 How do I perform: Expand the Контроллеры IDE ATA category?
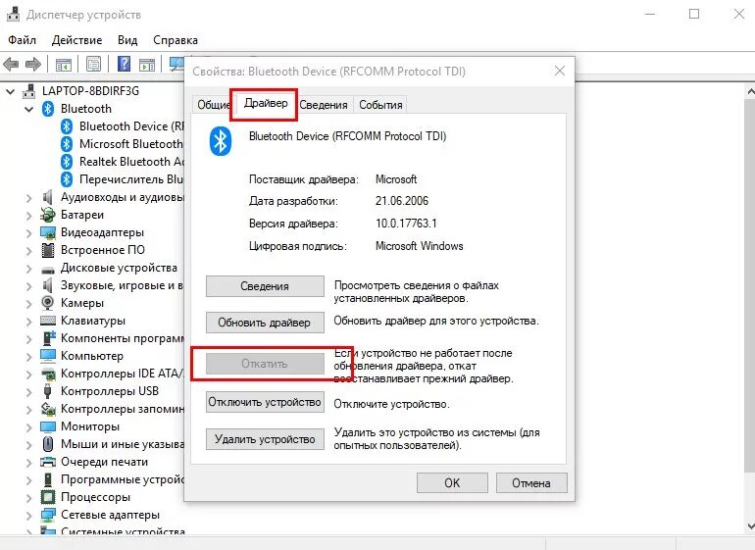coord(28,375)
